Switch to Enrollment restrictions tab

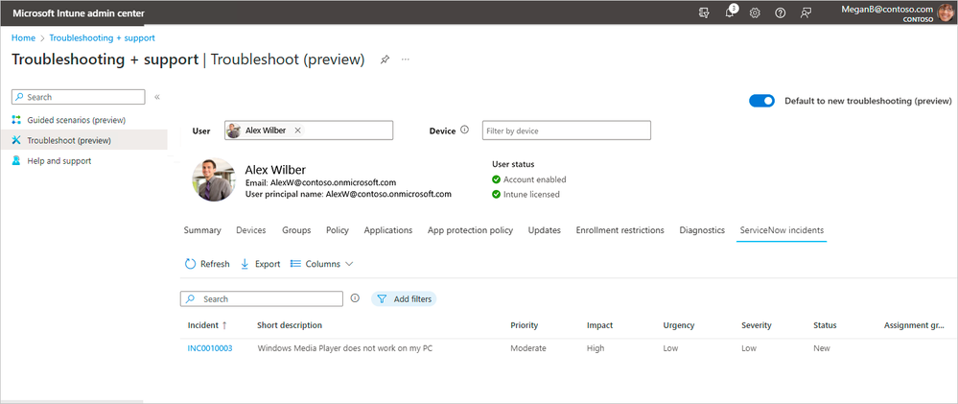[619, 230]
